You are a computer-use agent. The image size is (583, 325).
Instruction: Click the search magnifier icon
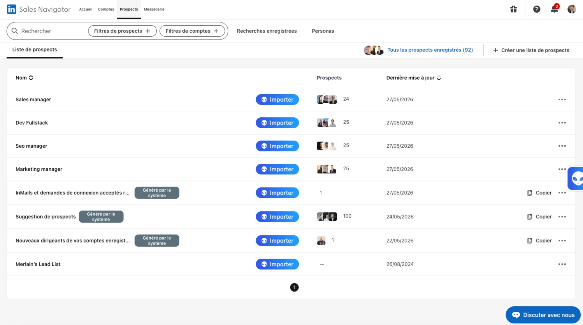click(x=15, y=31)
